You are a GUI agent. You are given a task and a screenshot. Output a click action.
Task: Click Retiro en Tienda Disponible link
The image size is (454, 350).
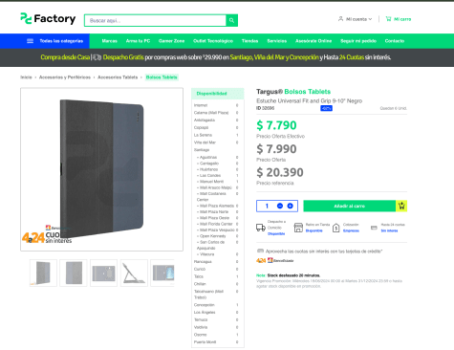tap(313, 230)
